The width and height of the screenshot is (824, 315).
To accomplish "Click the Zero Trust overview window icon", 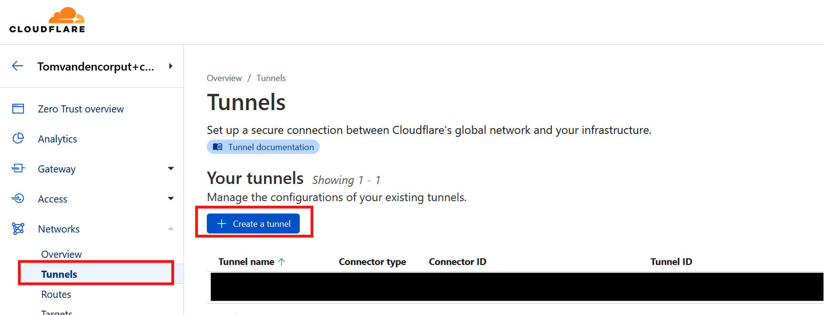I will click(18, 109).
